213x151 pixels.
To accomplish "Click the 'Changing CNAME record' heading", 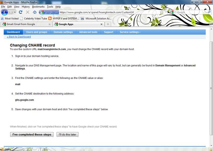I will pos(33,45).
